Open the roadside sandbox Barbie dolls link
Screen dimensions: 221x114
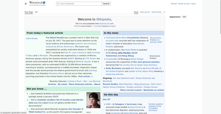tap(56, 101)
